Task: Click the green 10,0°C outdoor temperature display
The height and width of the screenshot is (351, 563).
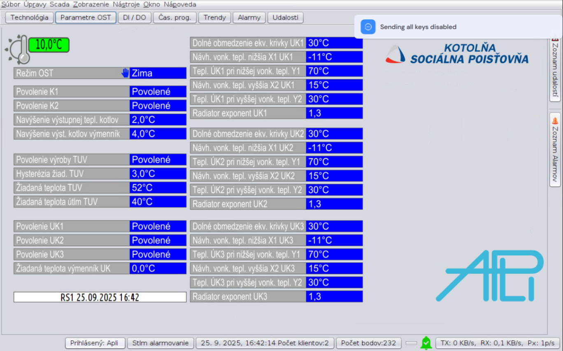Action: pos(49,45)
